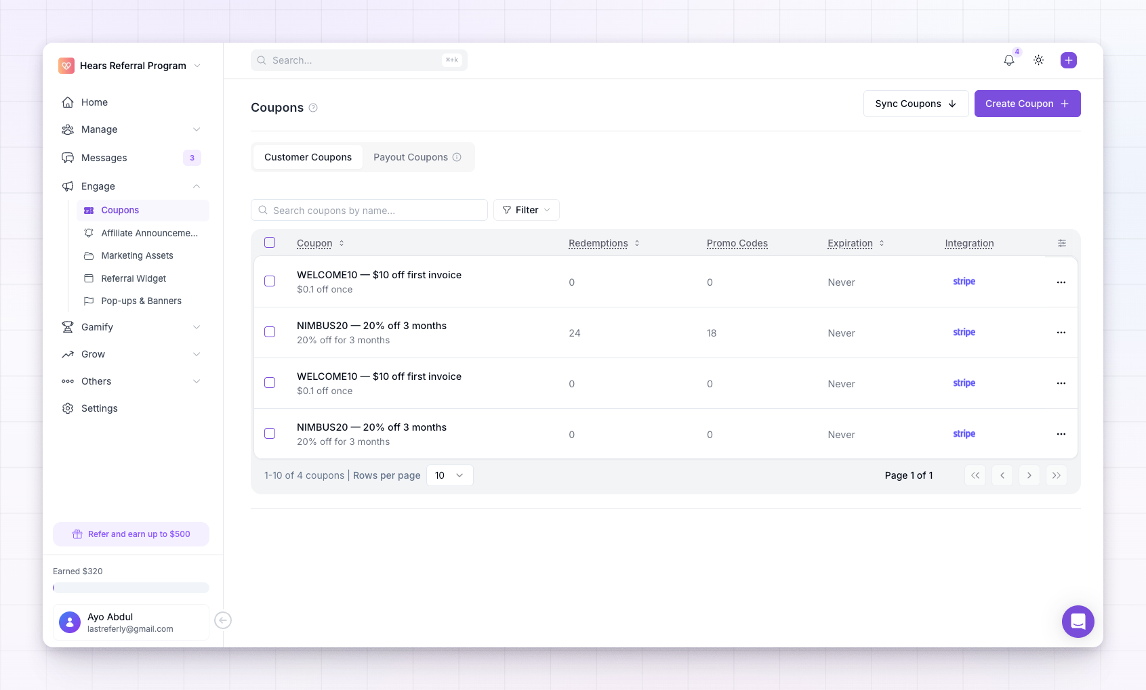The height and width of the screenshot is (690, 1146).
Task: Change rows per page dropdown
Action: (x=450, y=475)
